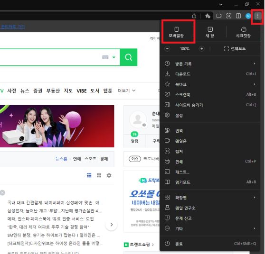Image resolution: width=265 pixels, height=254 pixels.
Task: Show next news headlines with right arrow
Action: point(112,225)
